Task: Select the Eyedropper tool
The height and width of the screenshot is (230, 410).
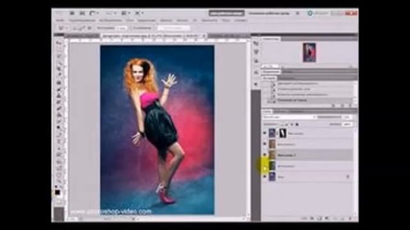Action: pos(59,75)
